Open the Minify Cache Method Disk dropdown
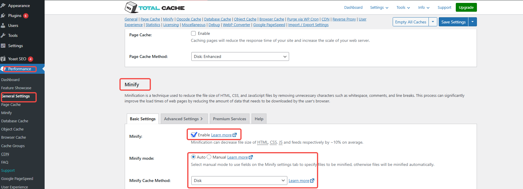 [x=239, y=181]
